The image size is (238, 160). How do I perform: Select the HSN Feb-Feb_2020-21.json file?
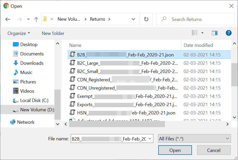coord(149,113)
